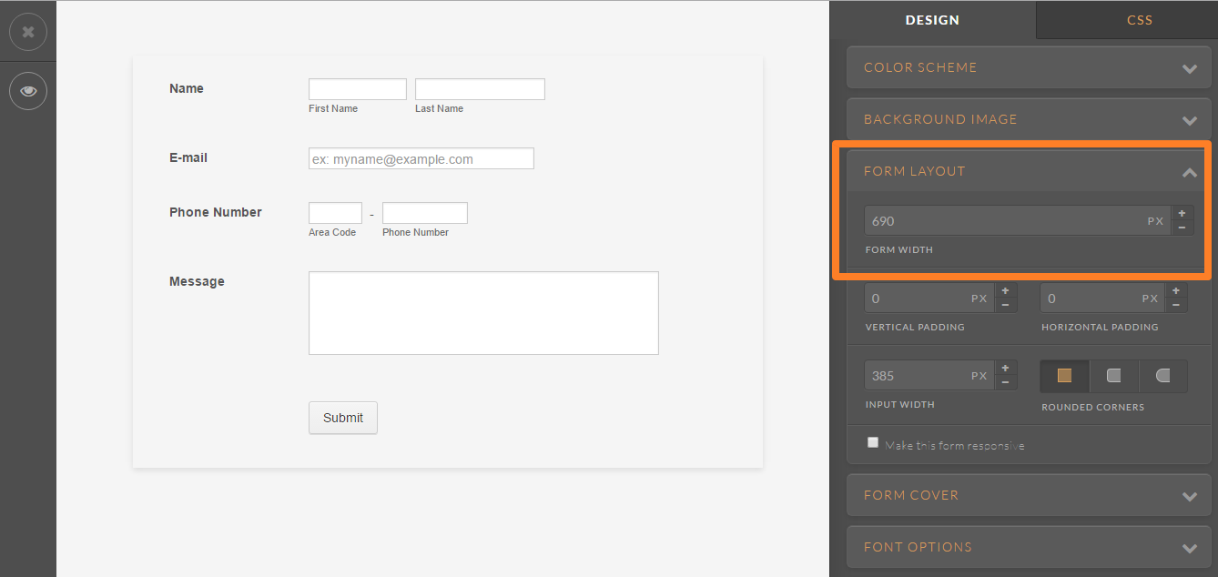Decrease horizontal padding with minus button
Viewport: 1218px width, 577px height.
[1176, 305]
